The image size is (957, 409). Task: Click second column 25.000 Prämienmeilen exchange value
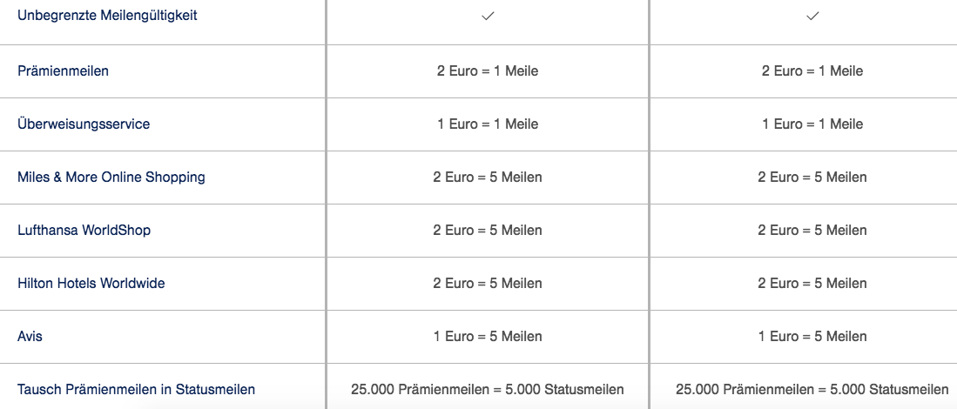[812, 389]
